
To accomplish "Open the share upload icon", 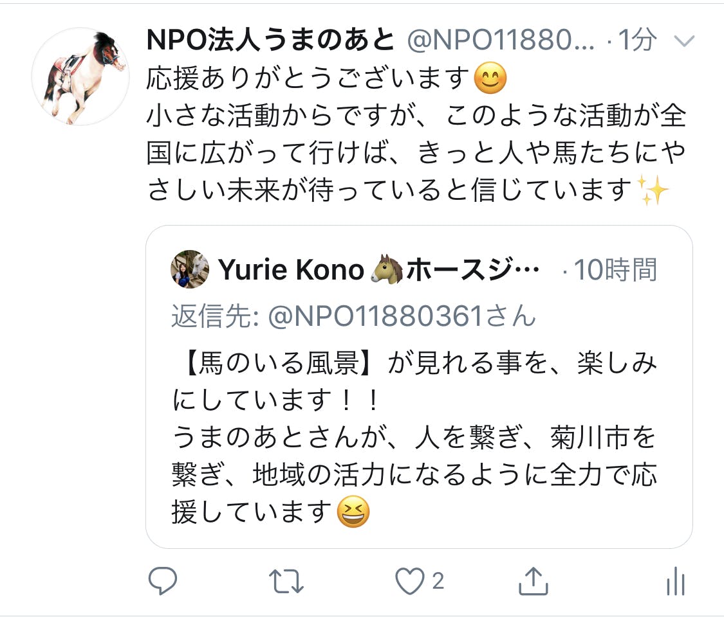I will coord(534,581).
